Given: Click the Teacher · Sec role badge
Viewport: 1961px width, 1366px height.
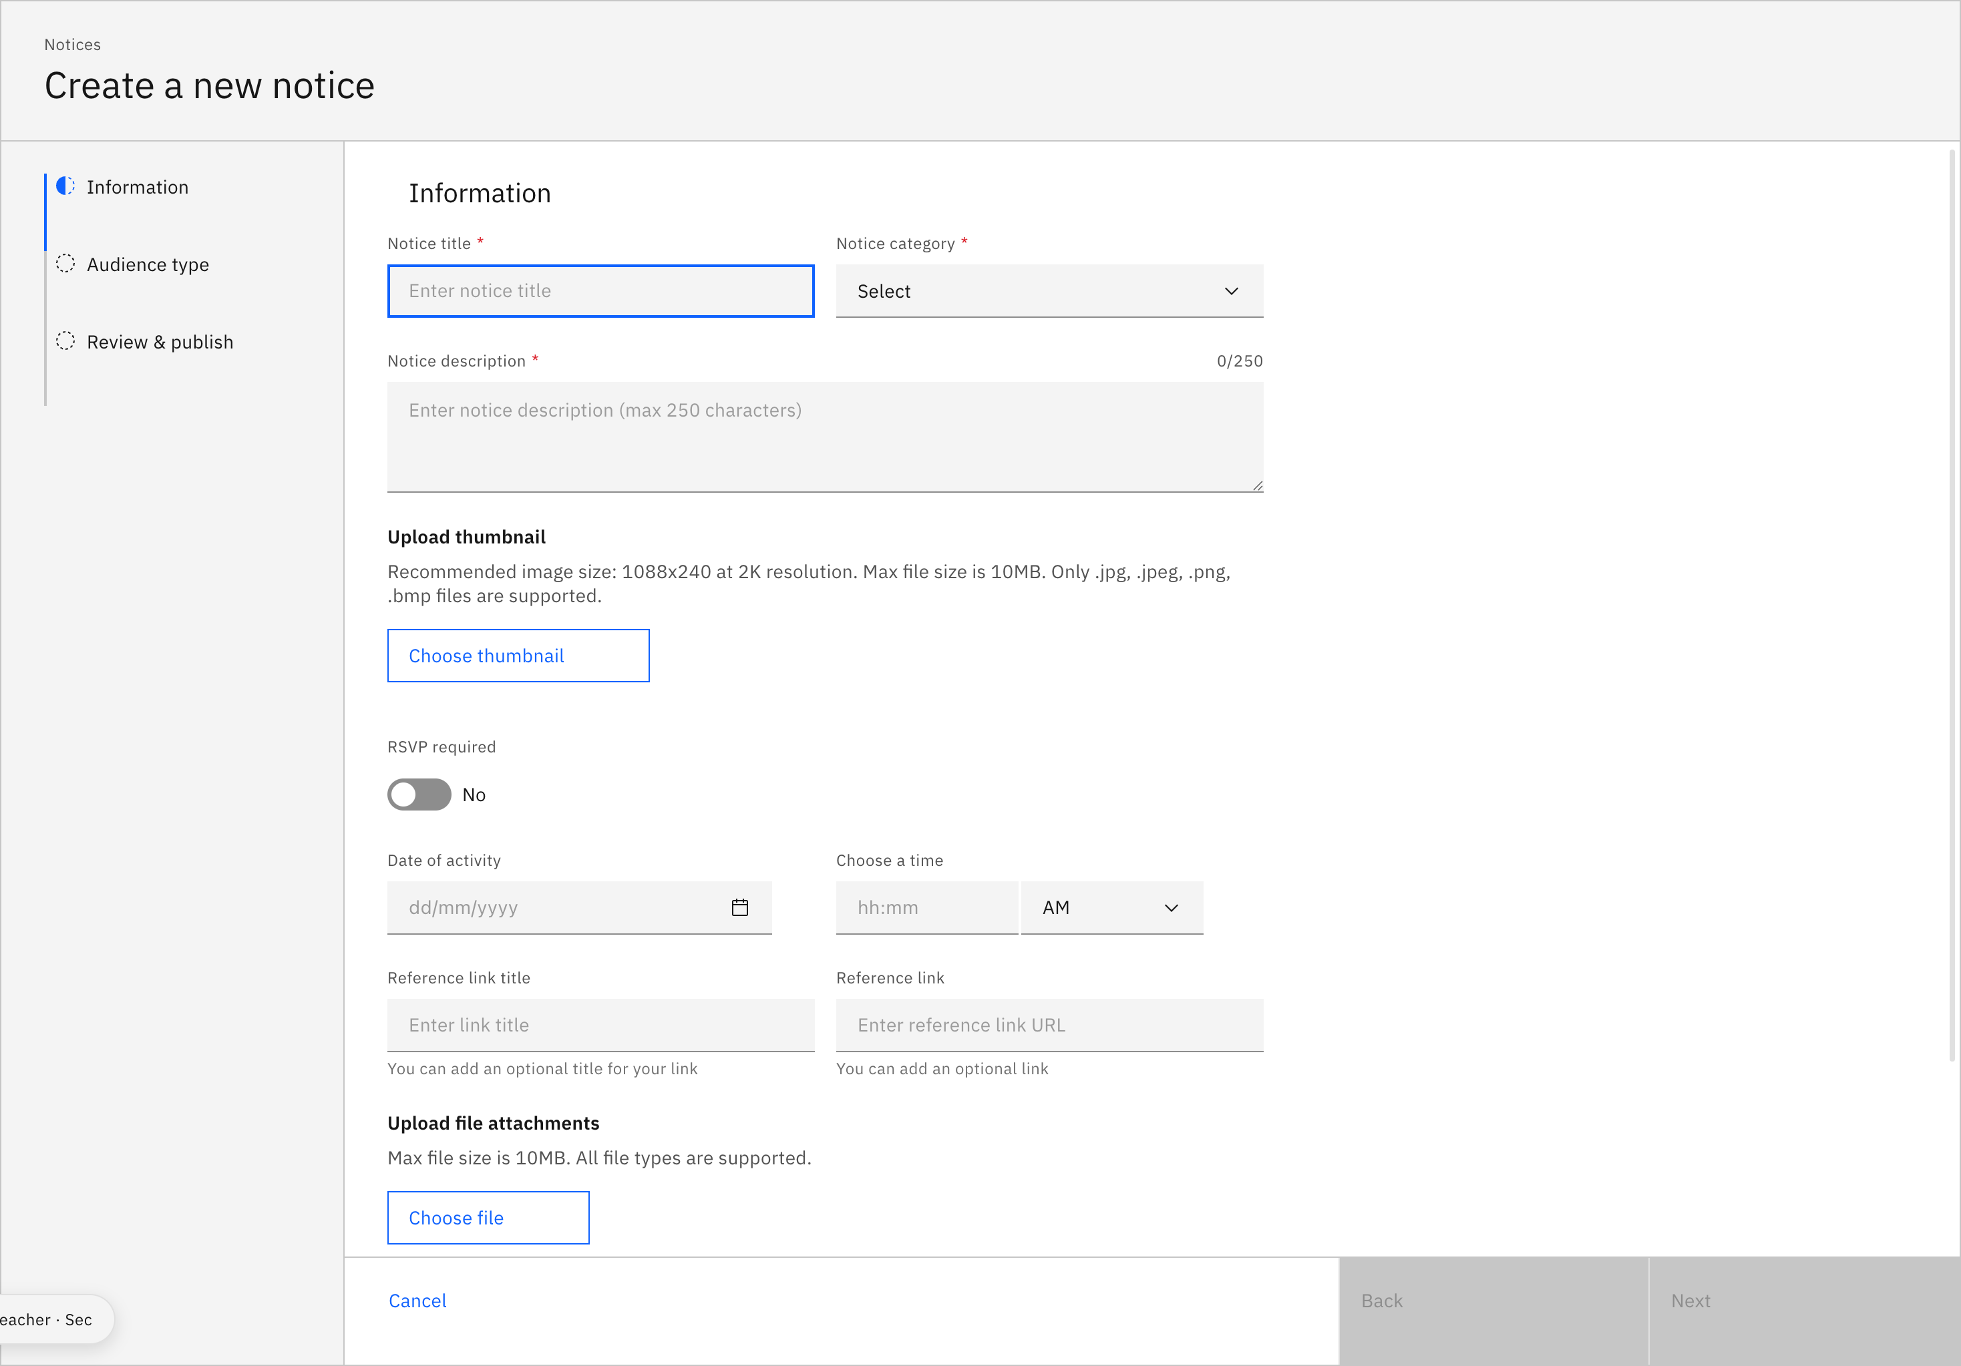Looking at the screenshot, I should [55, 1319].
